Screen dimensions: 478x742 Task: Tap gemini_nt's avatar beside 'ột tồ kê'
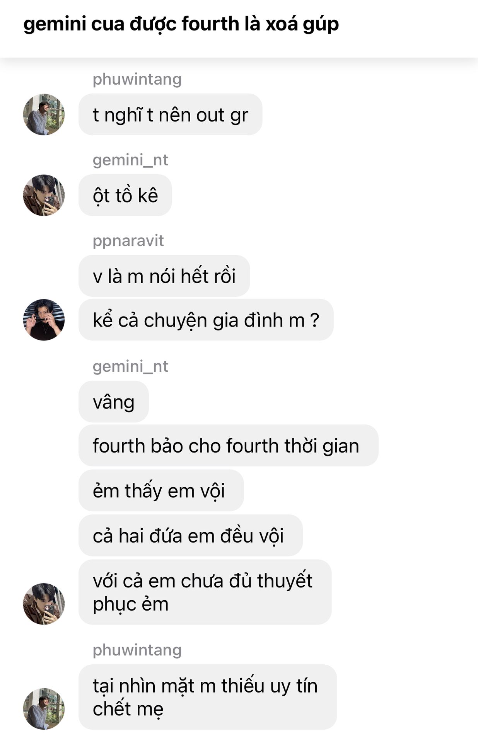(x=44, y=195)
